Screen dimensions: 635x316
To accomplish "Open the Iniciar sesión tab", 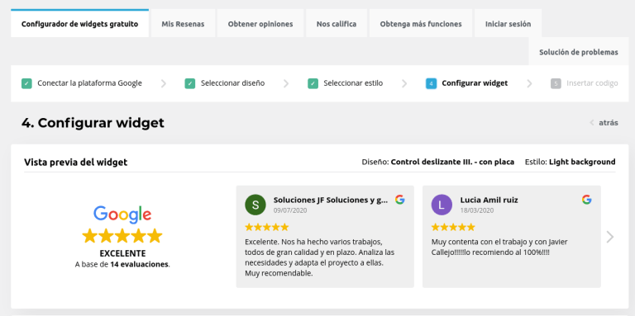I will click(x=508, y=24).
